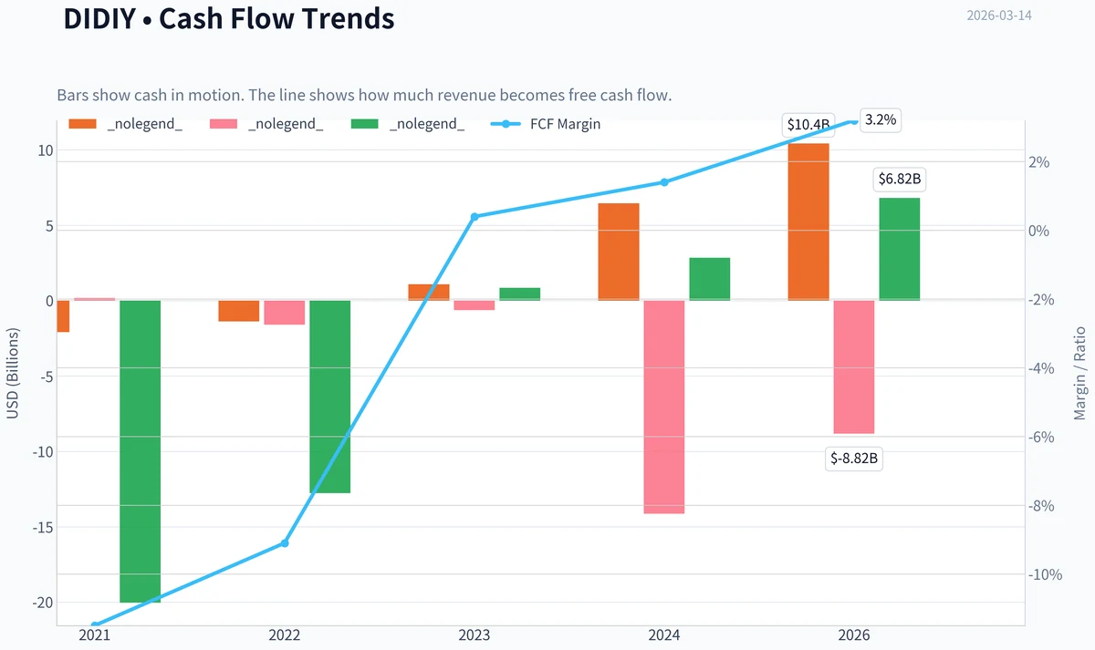Click the 2026-03-14 date stamp
1095x650 pixels.
click(999, 15)
